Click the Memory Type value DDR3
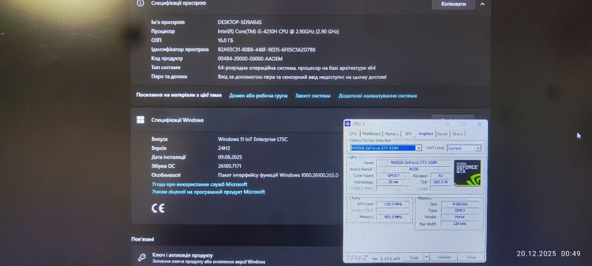This screenshot has width=592, height=266. coord(459,210)
